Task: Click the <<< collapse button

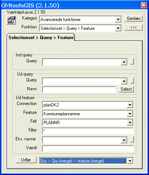Action: click(134, 27)
